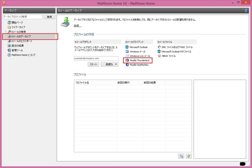
Task: Click the 管理ツール icon
Action: [x=9, y=50]
